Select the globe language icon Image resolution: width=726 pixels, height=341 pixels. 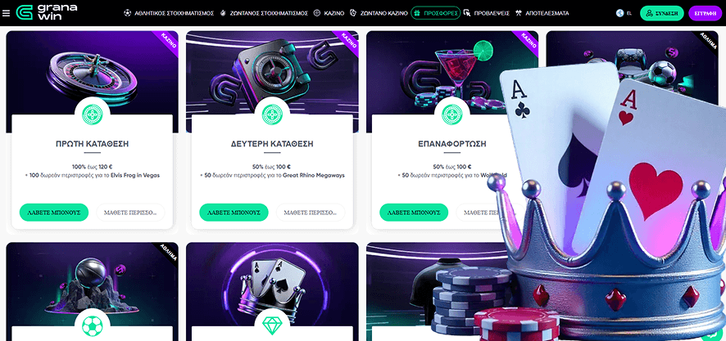click(x=620, y=13)
